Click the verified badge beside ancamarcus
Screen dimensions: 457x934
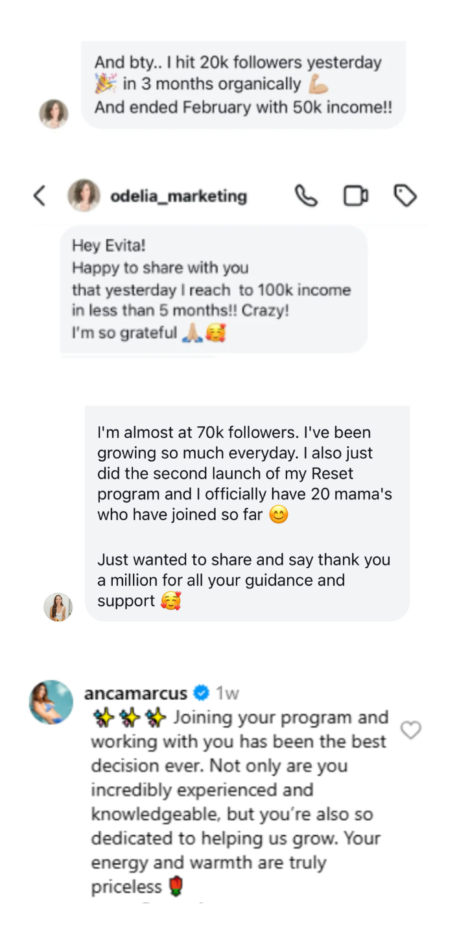[x=202, y=693]
